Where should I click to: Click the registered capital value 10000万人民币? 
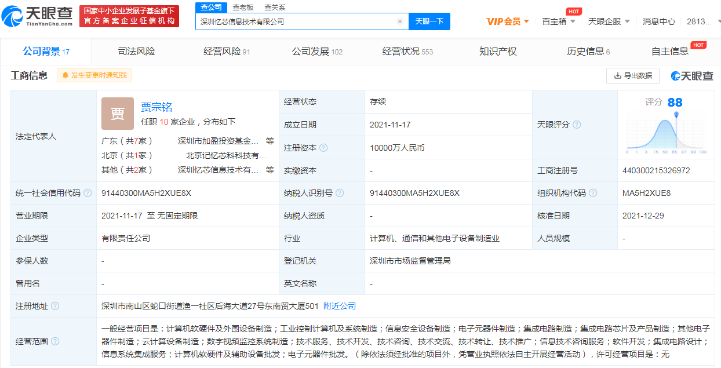pyautogui.click(x=397, y=148)
